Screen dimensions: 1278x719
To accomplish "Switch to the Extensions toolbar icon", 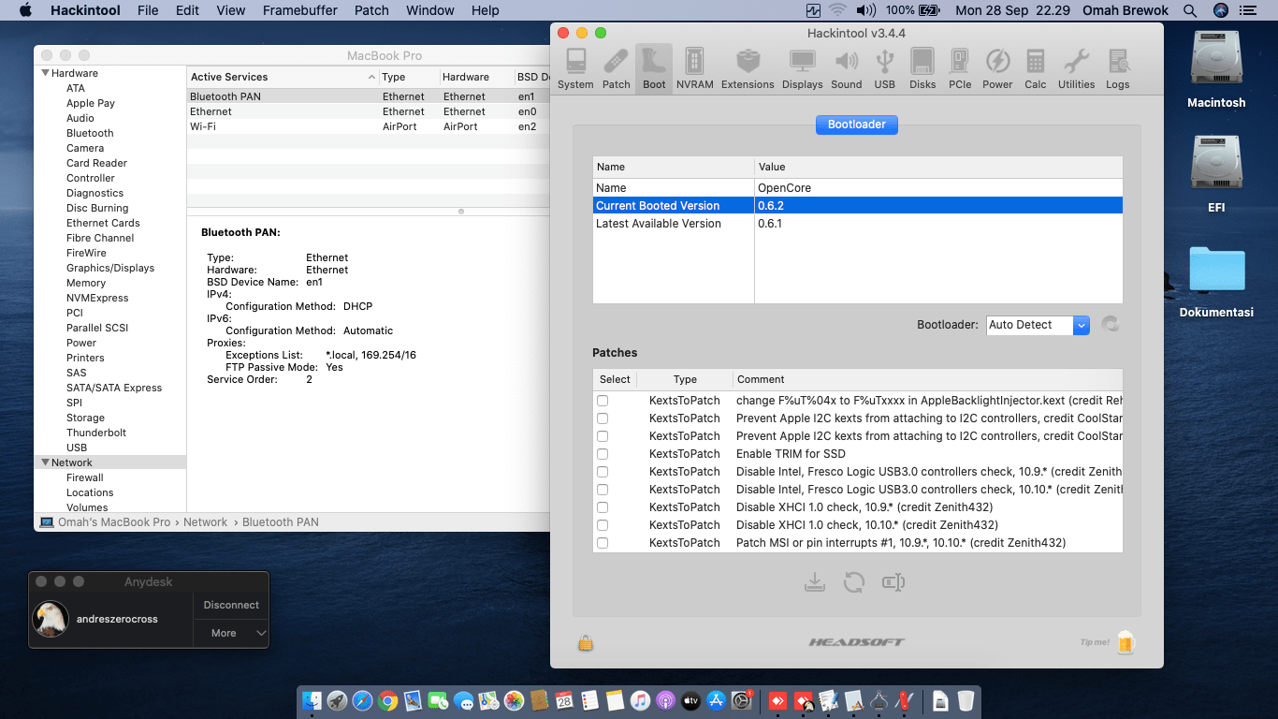I will click(748, 69).
